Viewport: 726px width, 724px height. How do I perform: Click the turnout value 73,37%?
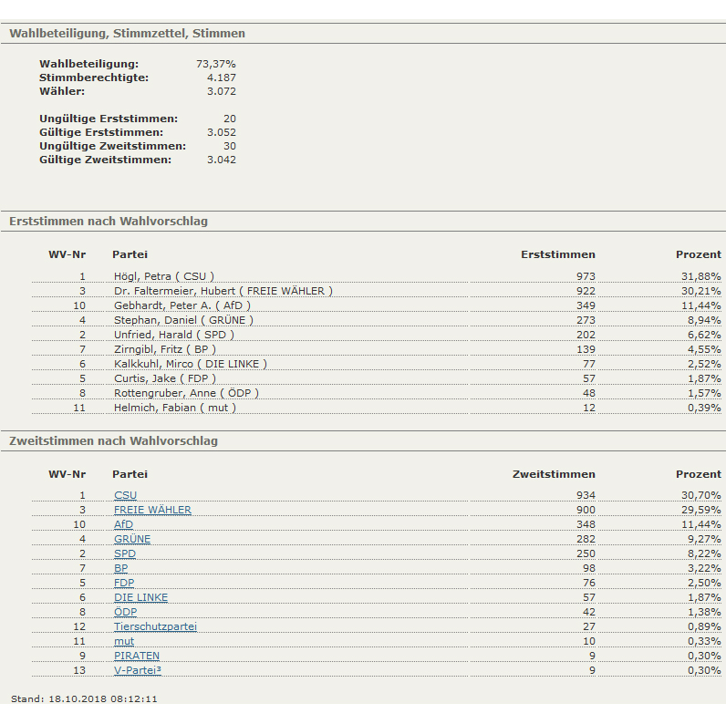point(216,64)
